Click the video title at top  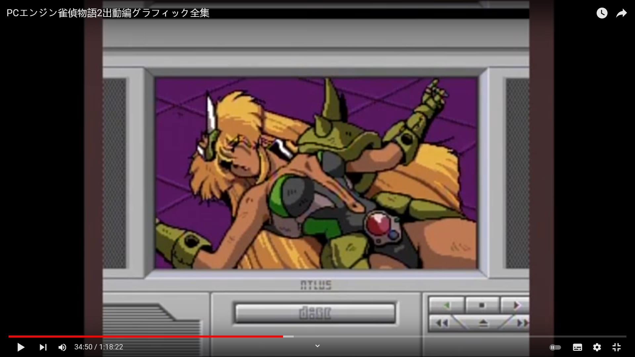pyautogui.click(x=108, y=13)
